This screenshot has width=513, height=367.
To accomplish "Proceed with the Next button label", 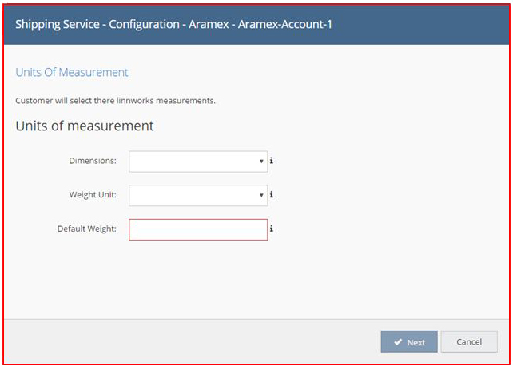I will pos(416,342).
